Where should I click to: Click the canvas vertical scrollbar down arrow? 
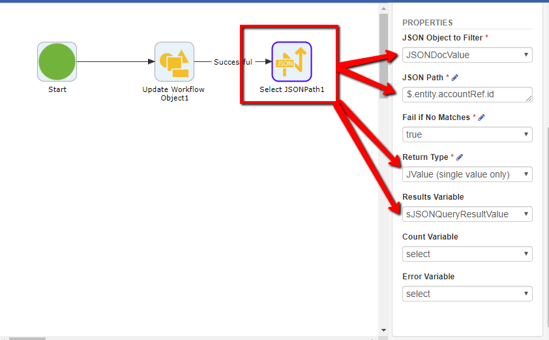383,330
